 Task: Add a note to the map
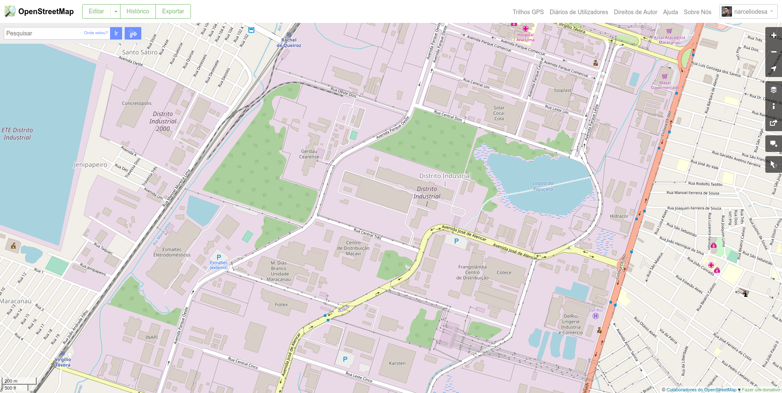774,144
